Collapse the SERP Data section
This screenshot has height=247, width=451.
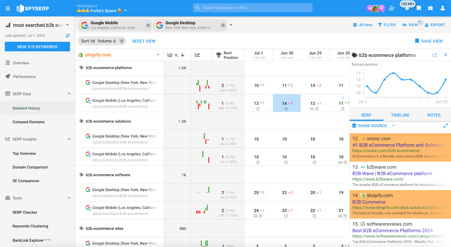click(69, 94)
